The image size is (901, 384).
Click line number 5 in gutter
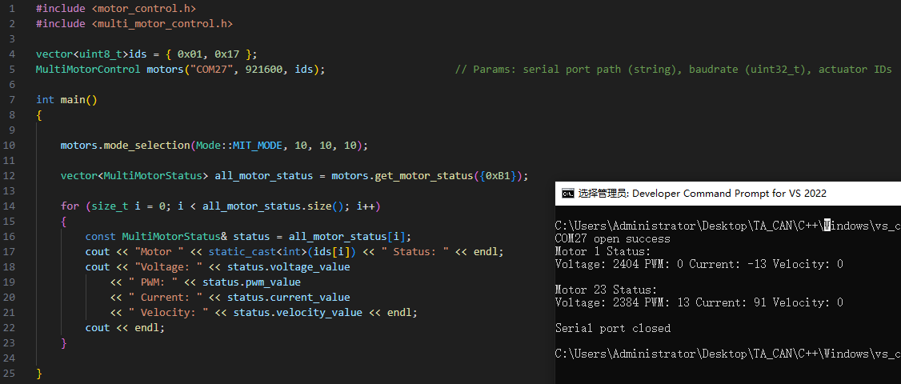pyautogui.click(x=12, y=70)
